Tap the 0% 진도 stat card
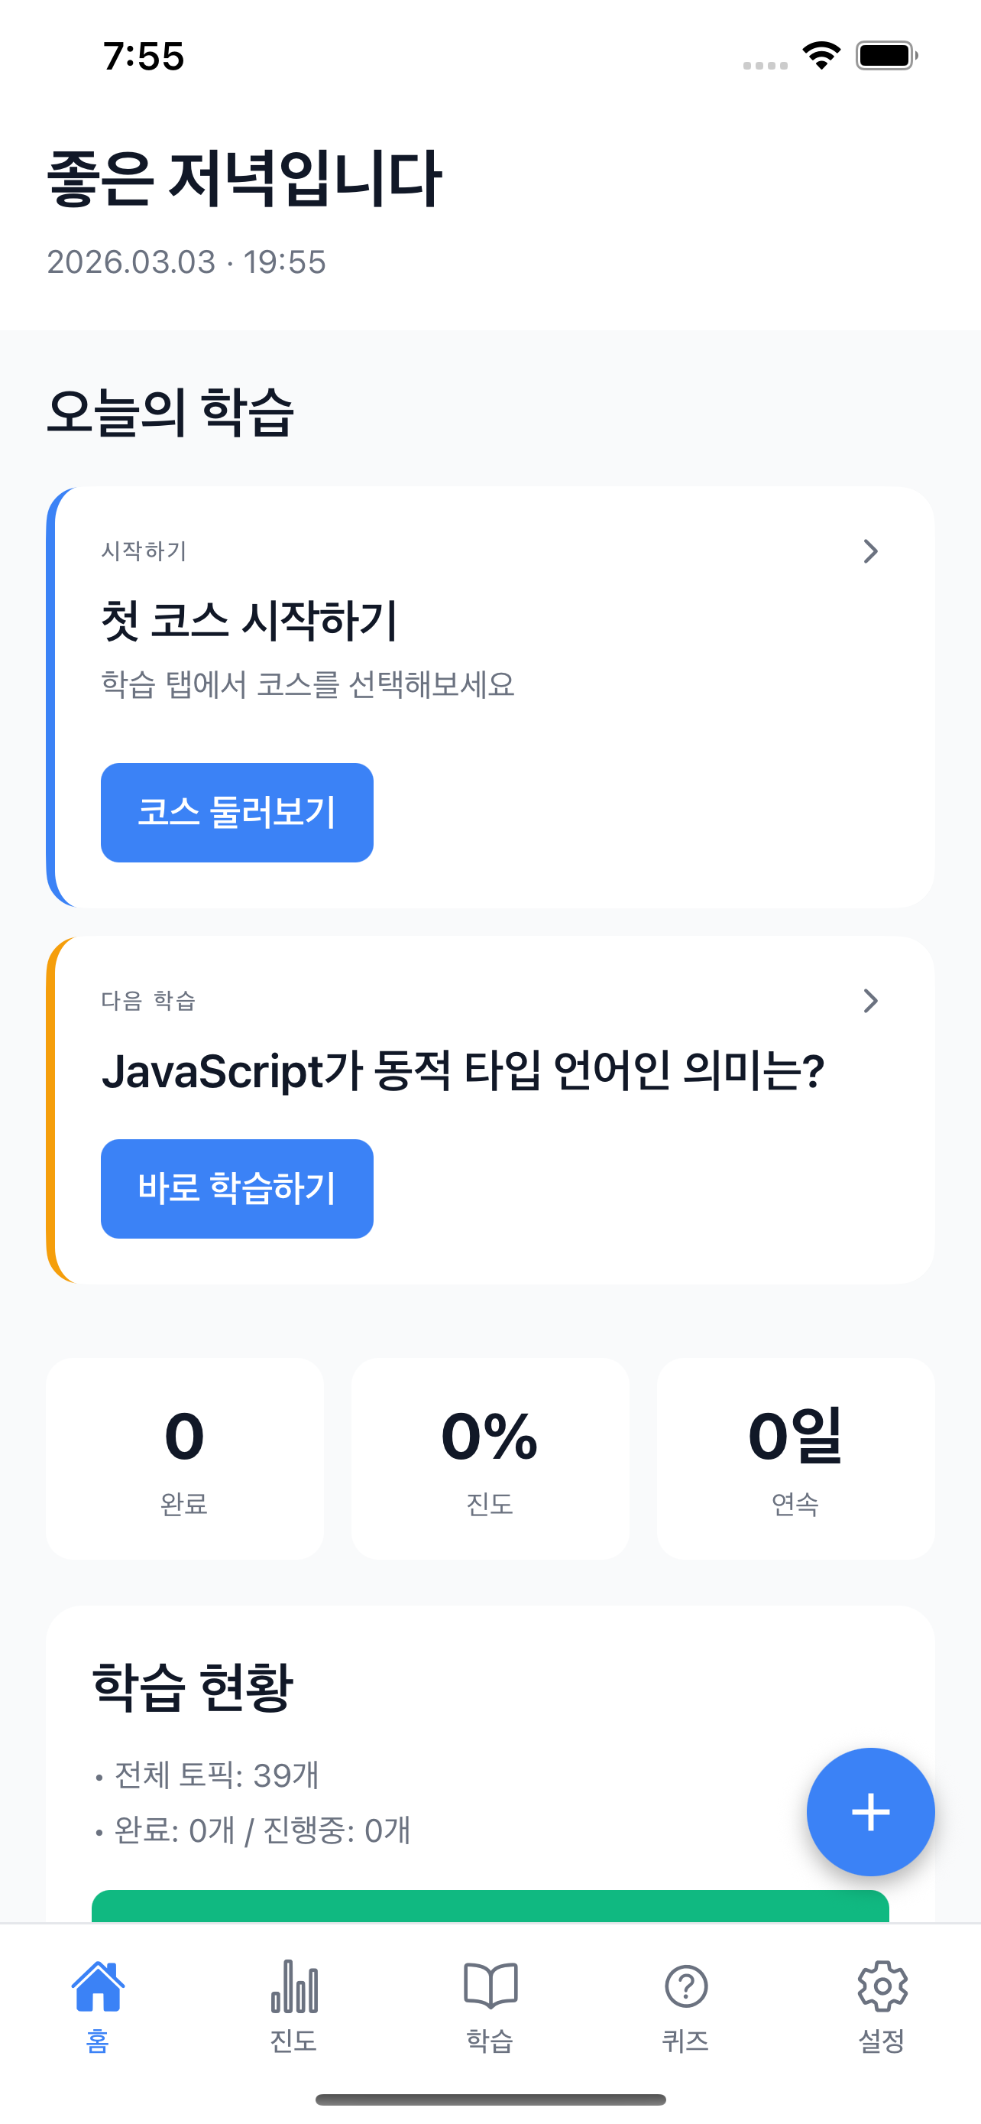This screenshot has width=981, height=2124. [x=490, y=1458]
